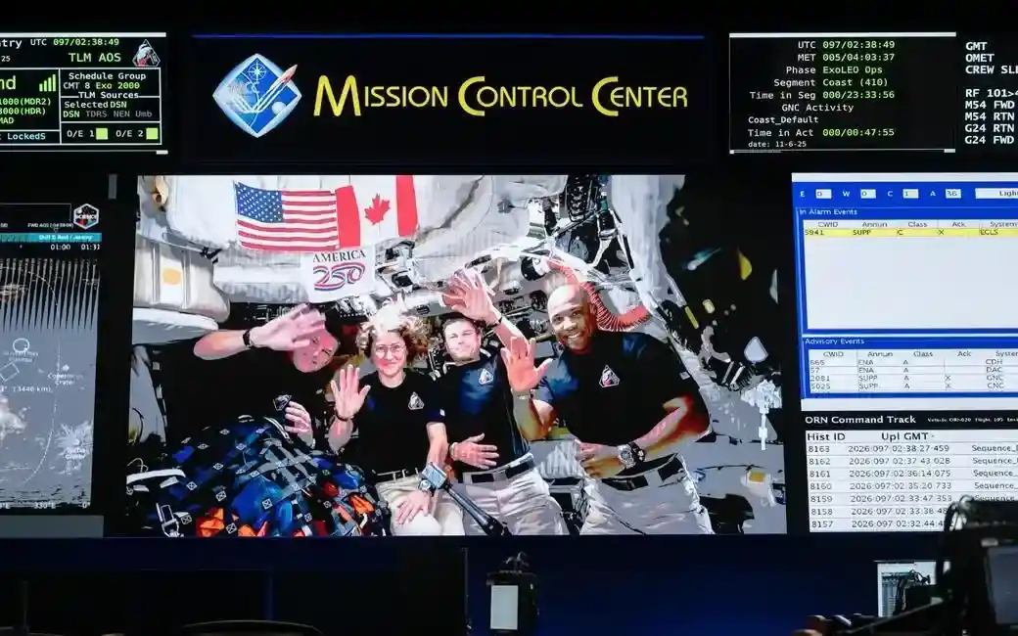Click the America 250 banner logo

pyautogui.click(x=338, y=271)
